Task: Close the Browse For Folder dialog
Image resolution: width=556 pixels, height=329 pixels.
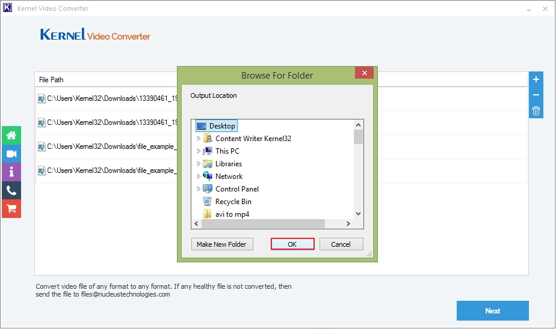Action: click(364, 73)
